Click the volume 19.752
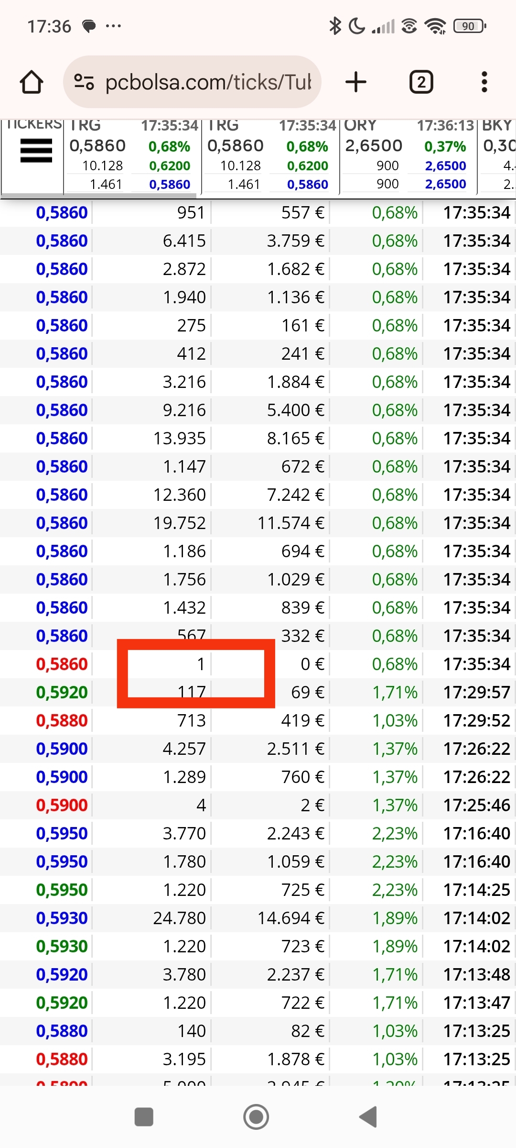Screen dimensions: 516x1148 pos(180,523)
